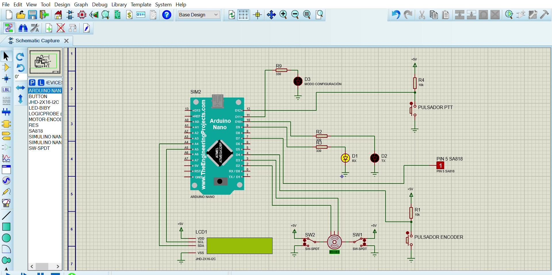552x275 pixels.
Task: Open the Base Design dropdown
Action: (x=198, y=15)
